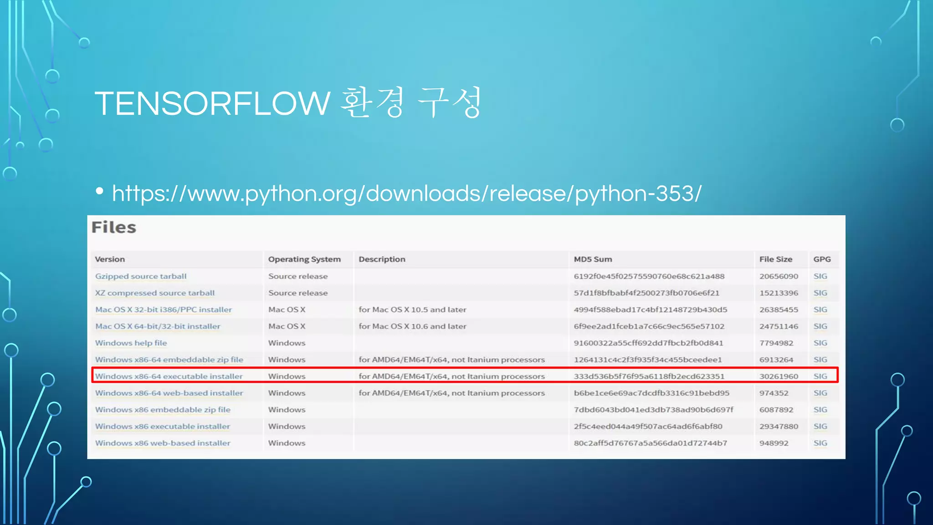
Task: Open SIG link in highlighted installer row
Action: click(x=820, y=376)
